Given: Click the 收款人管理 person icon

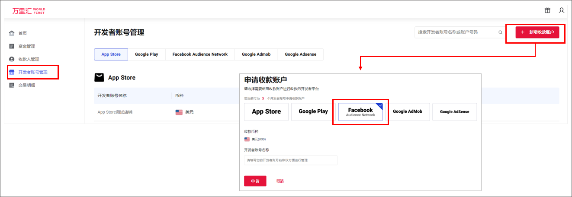Looking at the screenshot, I should 12,59.
